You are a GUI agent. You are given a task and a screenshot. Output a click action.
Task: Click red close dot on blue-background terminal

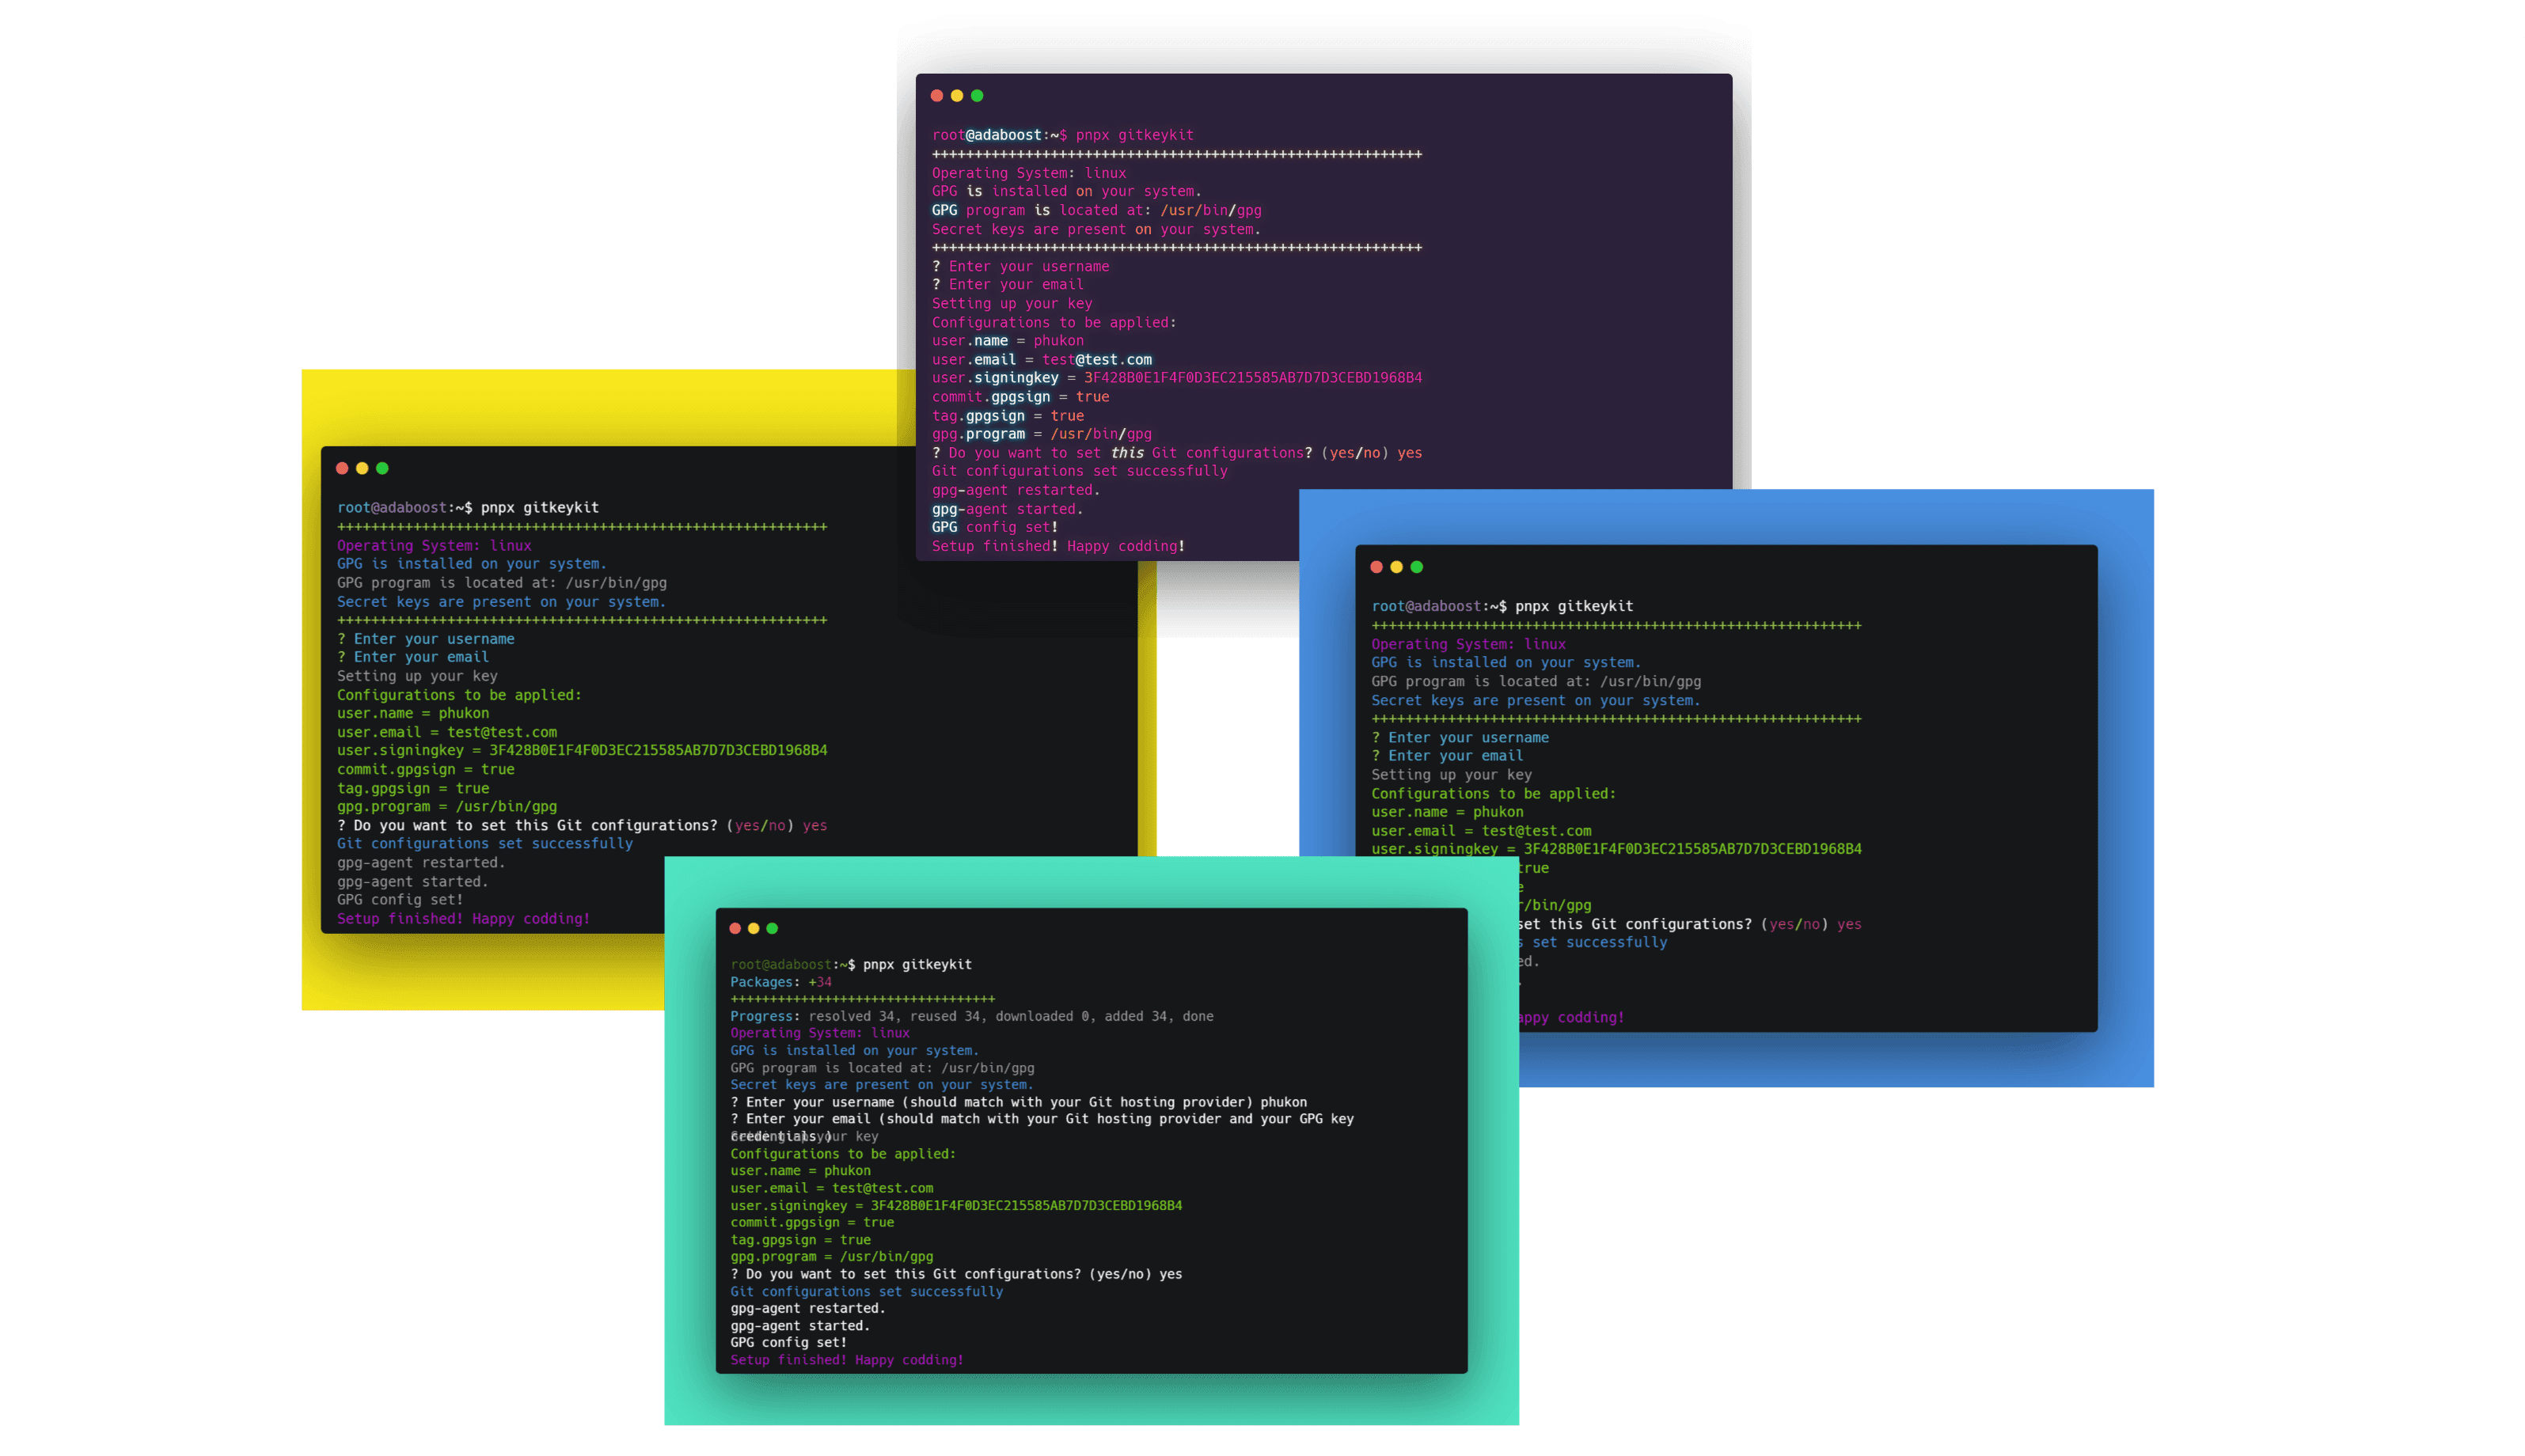(x=1376, y=567)
